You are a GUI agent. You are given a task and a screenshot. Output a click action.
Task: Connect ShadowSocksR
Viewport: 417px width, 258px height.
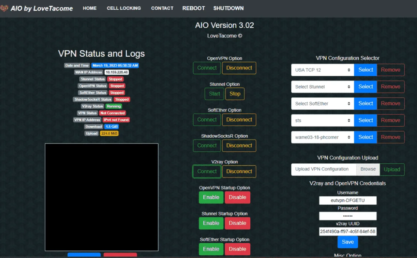tap(207, 145)
